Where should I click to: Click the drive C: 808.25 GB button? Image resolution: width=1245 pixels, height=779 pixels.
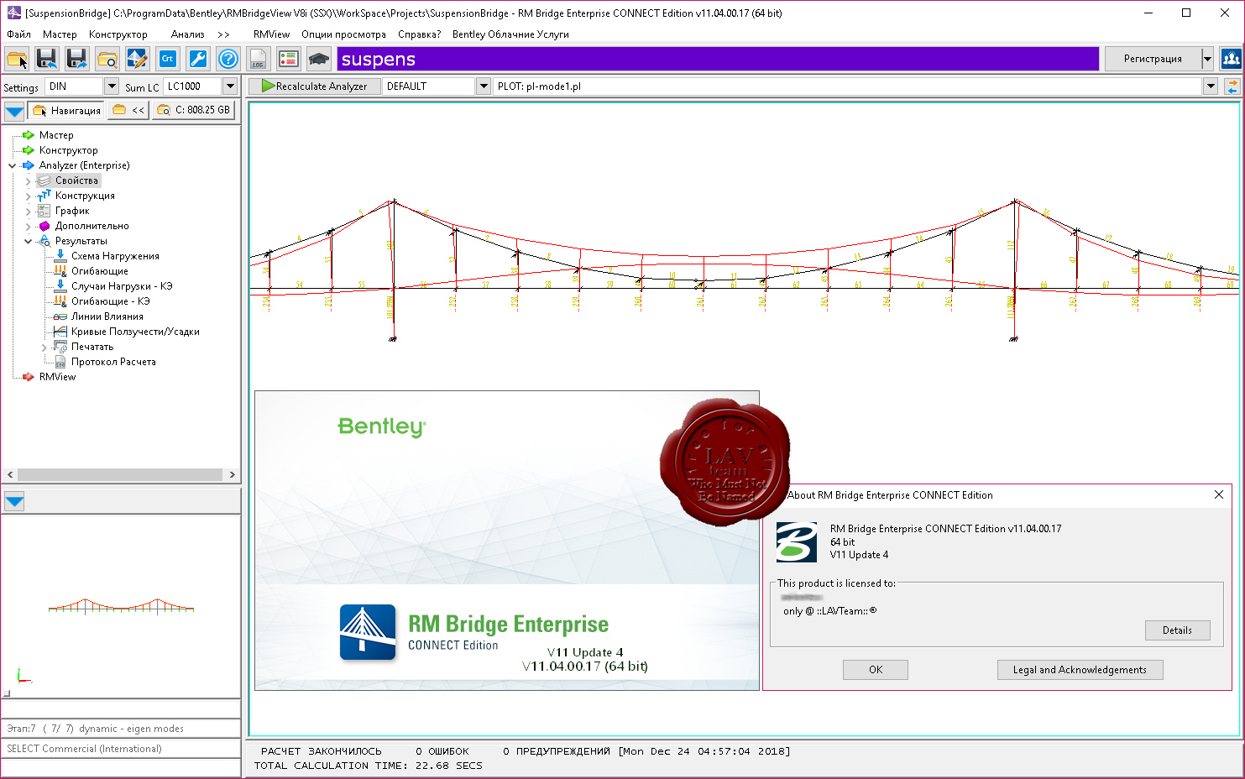tap(193, 110)
